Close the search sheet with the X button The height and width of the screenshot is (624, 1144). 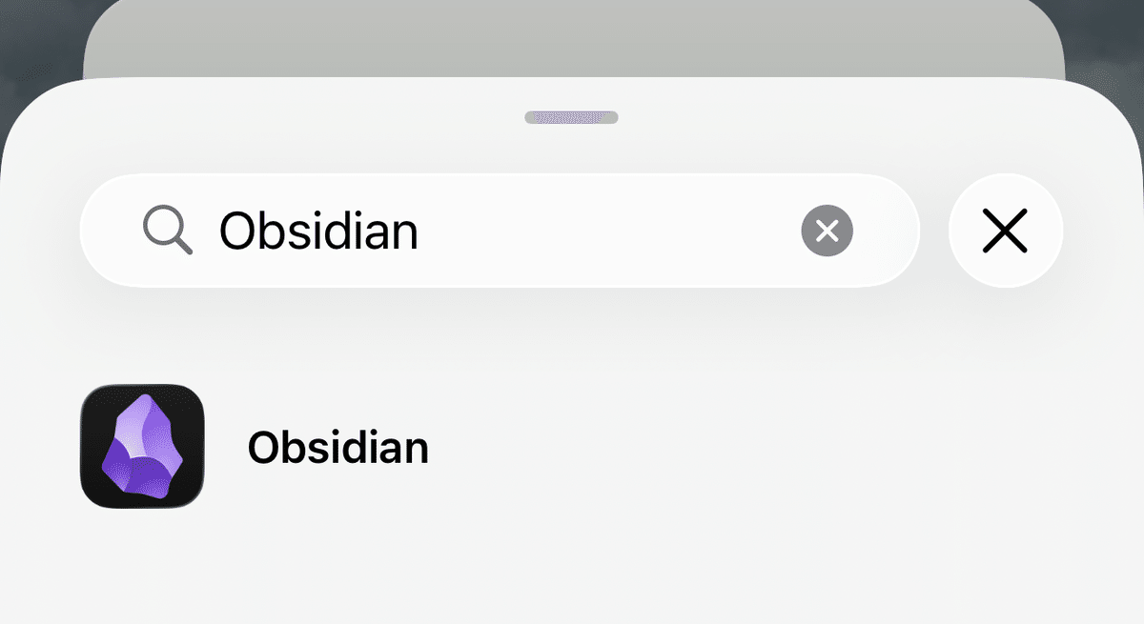coord(1005,231)
